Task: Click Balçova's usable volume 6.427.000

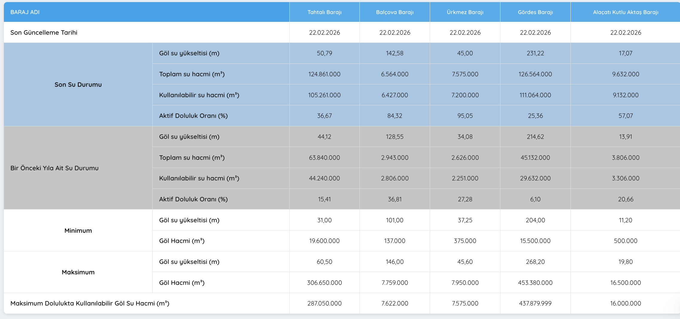Action: [x=394, y=95]
